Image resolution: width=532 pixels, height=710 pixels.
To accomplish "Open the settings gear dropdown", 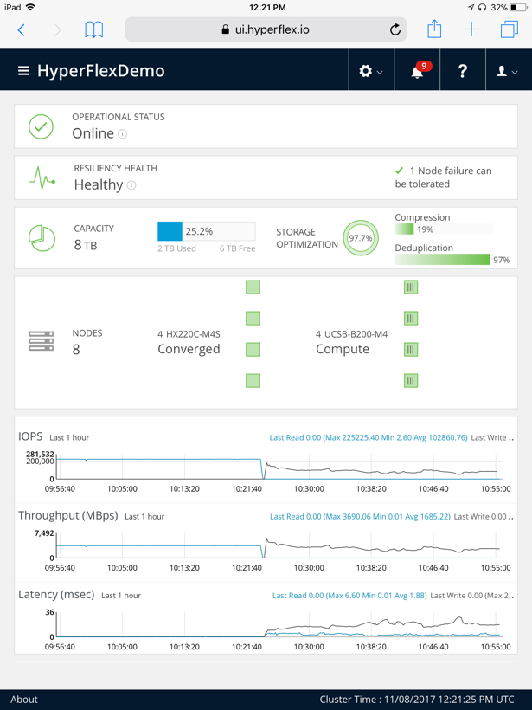I will pyautogui.click(x=370, y=71).
